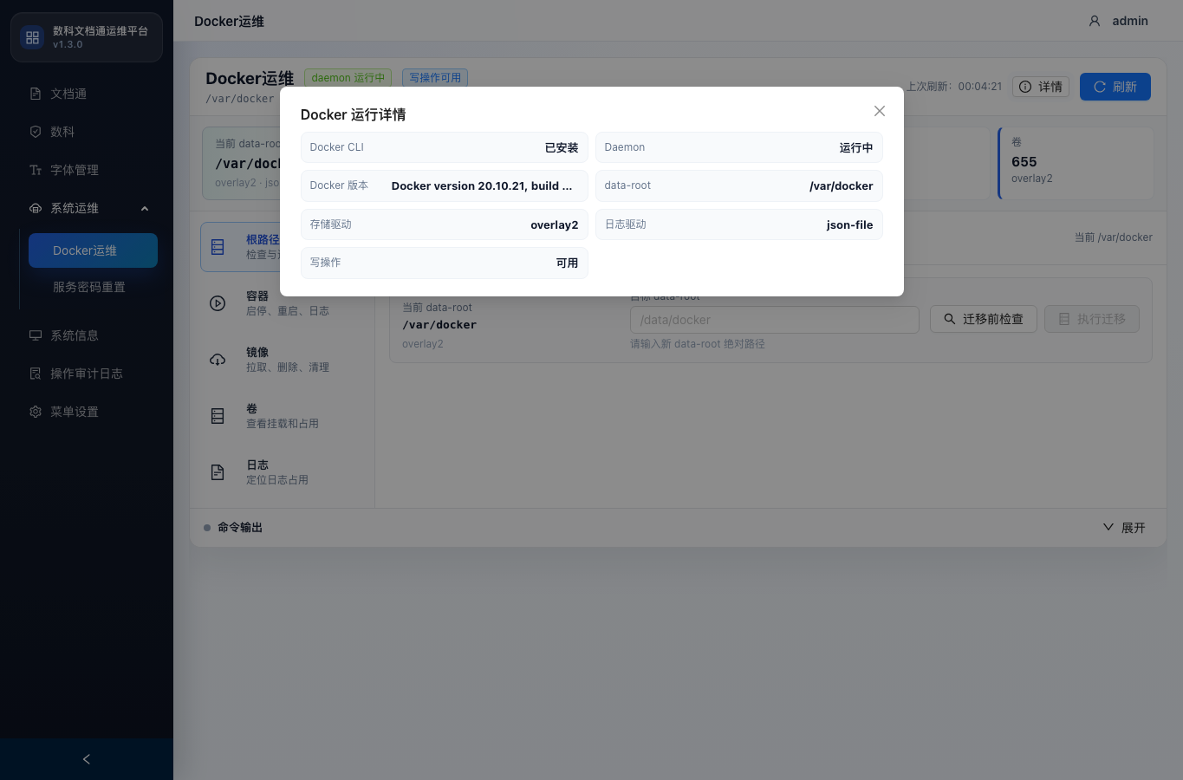Open 系统信息 menu item
Screen dimensions: 1183x780
coord(87,335)
